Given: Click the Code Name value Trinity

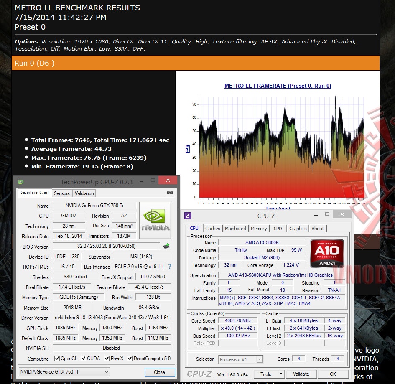Looking at the screenshot, I should 241,250.
